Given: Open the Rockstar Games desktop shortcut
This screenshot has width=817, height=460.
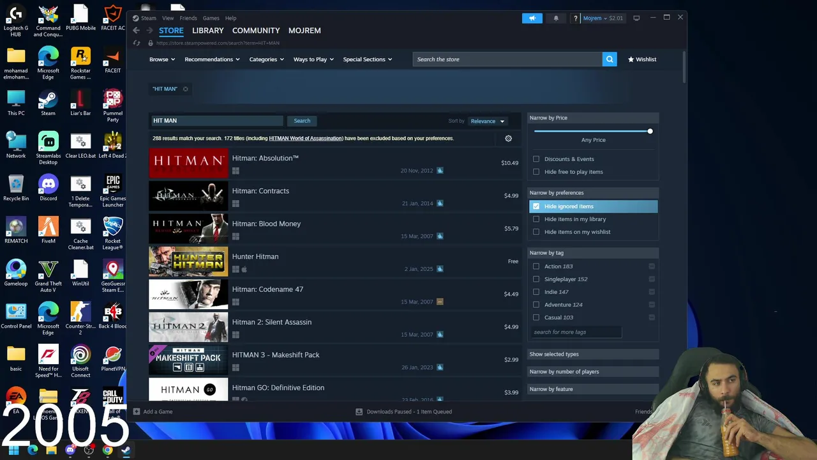Looking at the screenshot, I should [x=80, y=63].
